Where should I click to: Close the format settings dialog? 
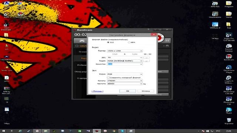point(154,34)
